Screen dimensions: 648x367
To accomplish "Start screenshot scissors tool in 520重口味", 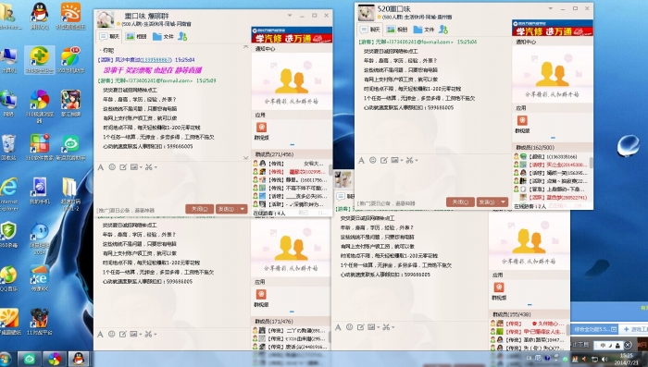I will click(409, 160).
